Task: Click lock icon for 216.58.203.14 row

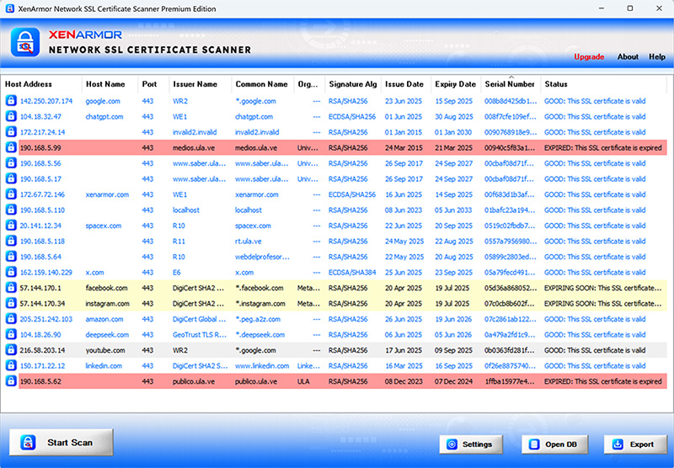Action: click(x=11, y=350)
